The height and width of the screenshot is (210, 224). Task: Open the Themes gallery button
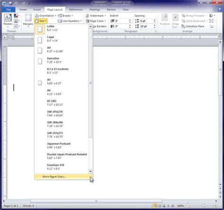point(8,21)
